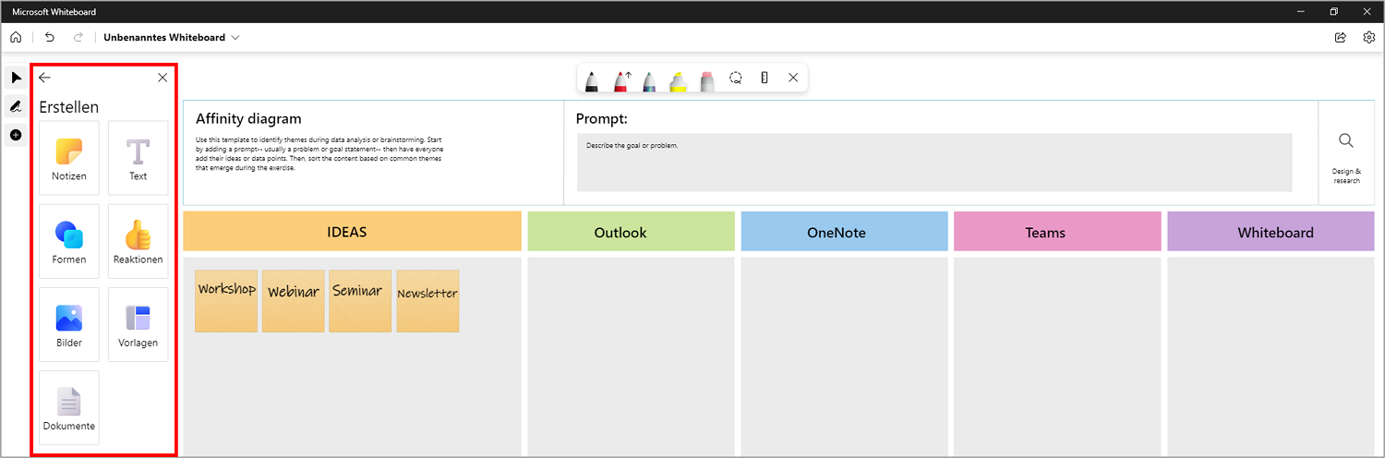Open the share icon in top right
The width and height of the screenshot is (1385, 458).
click(1341, 38)
